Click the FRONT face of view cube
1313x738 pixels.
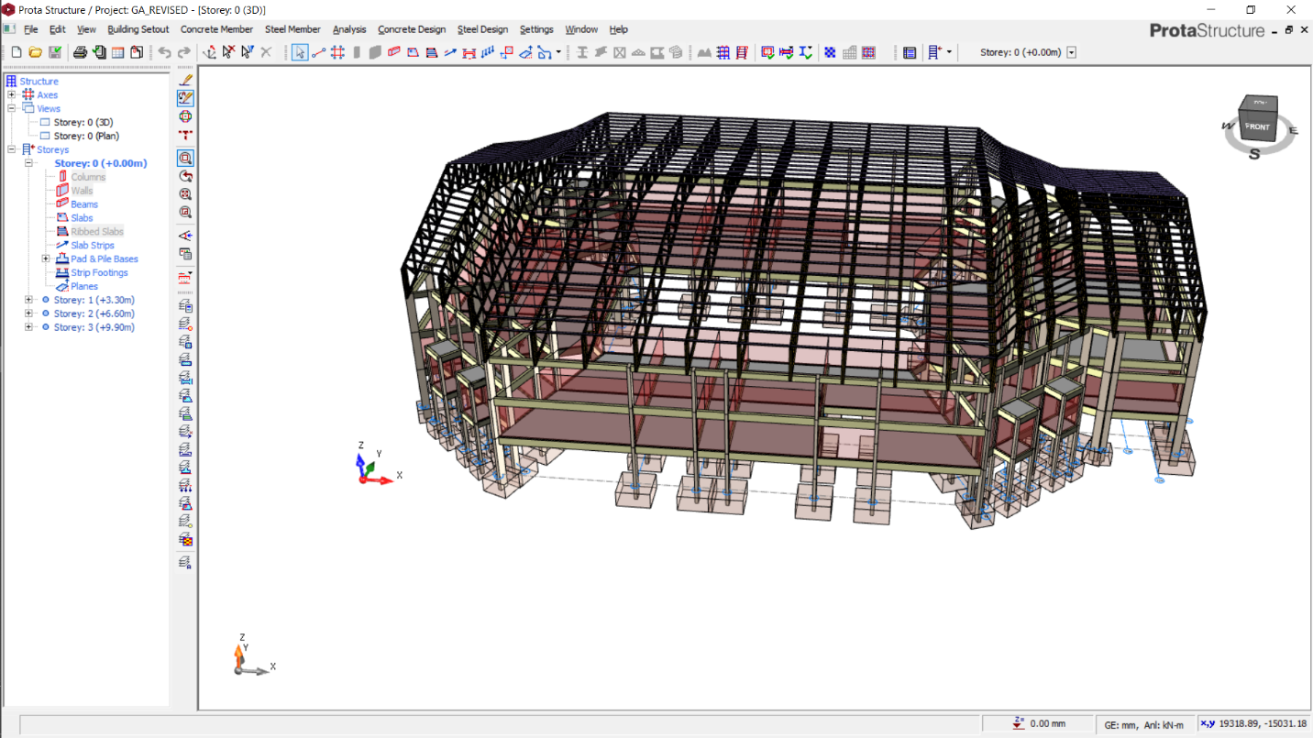tap(1258, 127)
